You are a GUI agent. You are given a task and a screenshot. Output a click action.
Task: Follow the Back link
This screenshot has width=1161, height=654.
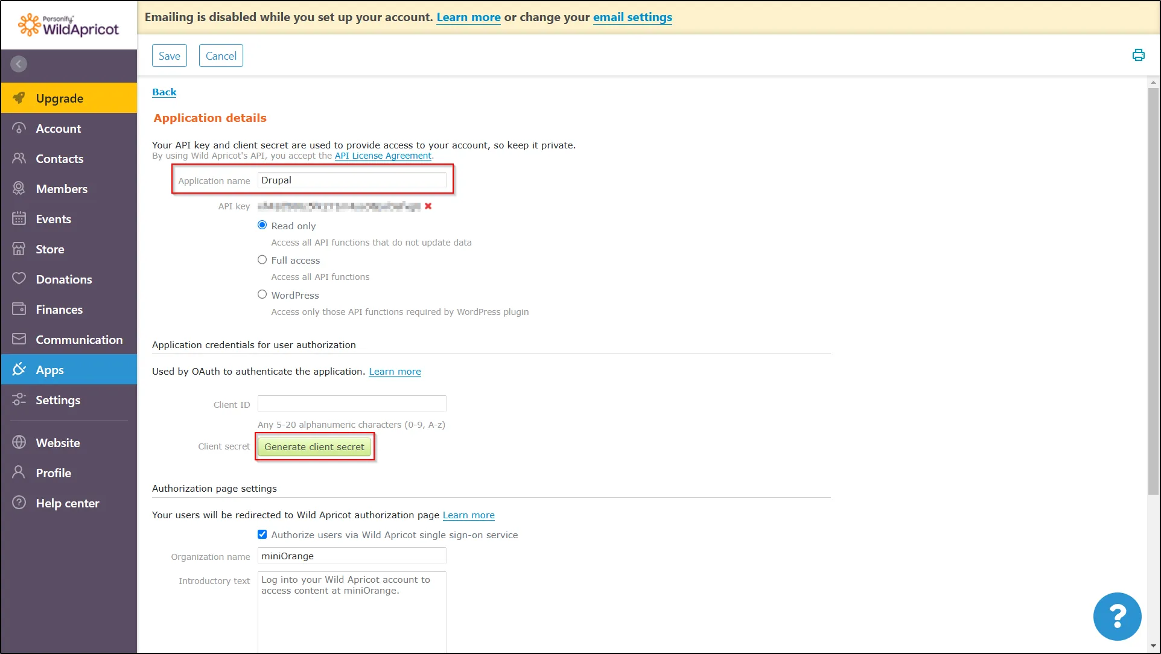click(164, 92)
